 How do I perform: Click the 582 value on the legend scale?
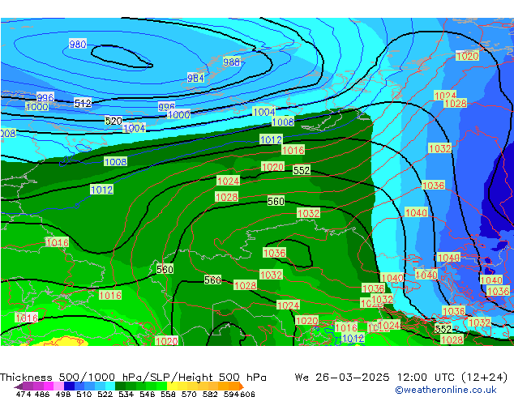point(210,394)
